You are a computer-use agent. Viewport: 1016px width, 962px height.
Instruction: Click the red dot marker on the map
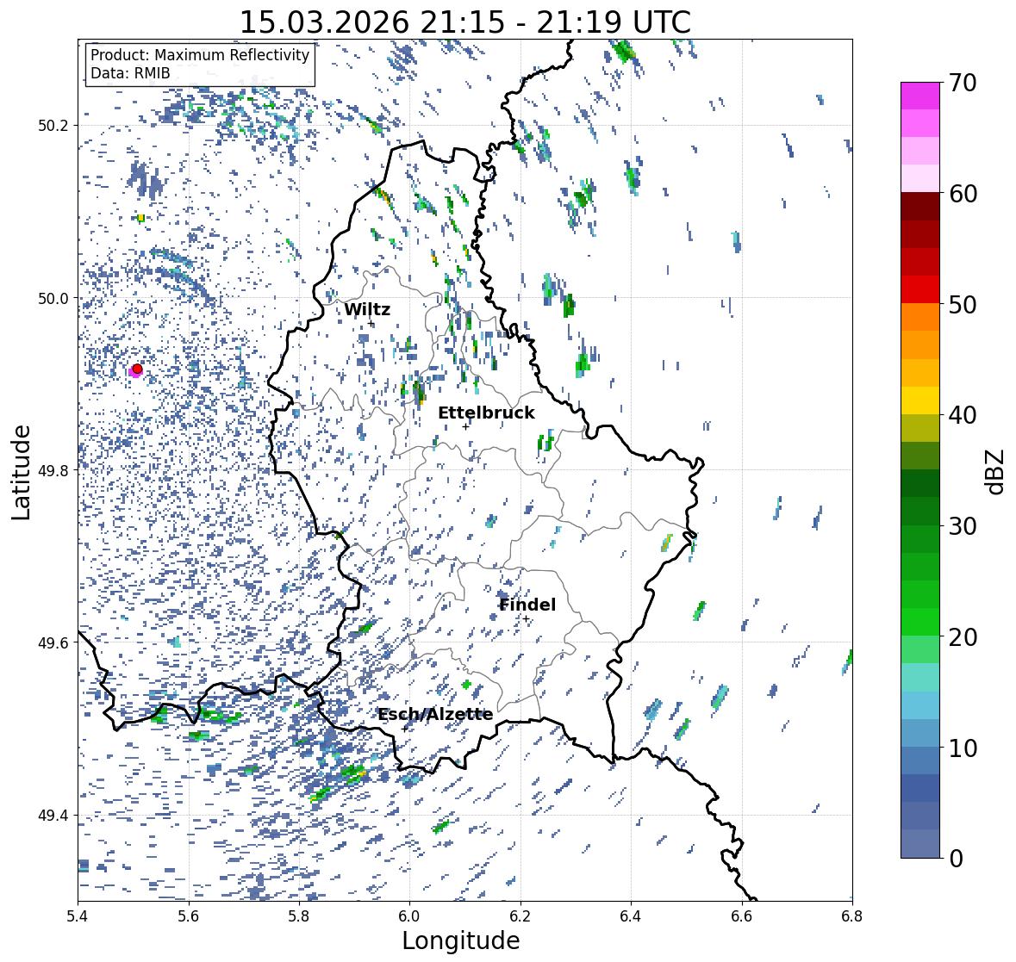tap(137, 369)
